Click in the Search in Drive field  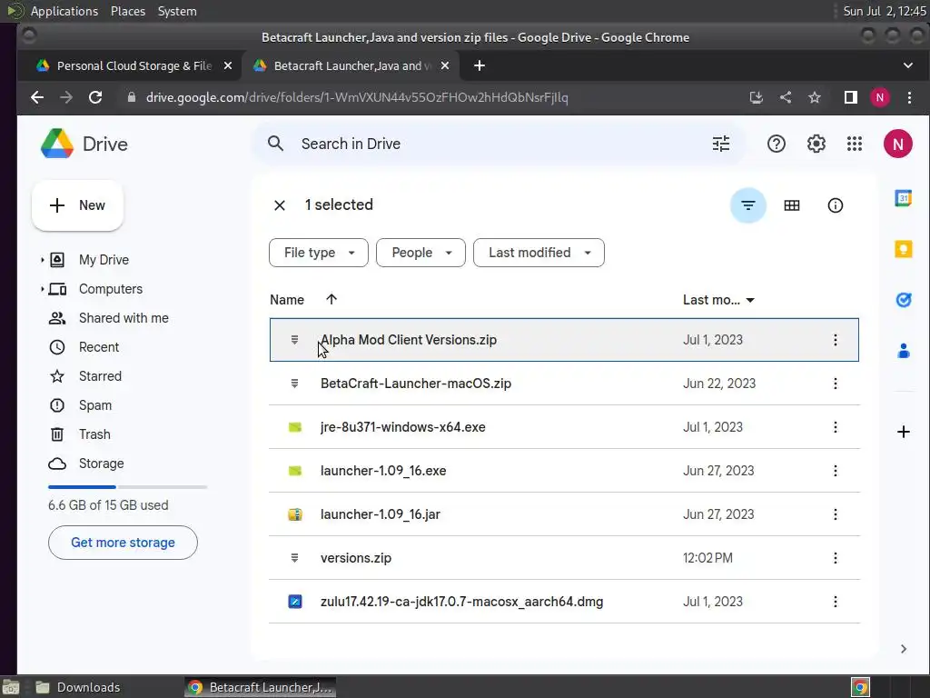(x=490, y=144)
